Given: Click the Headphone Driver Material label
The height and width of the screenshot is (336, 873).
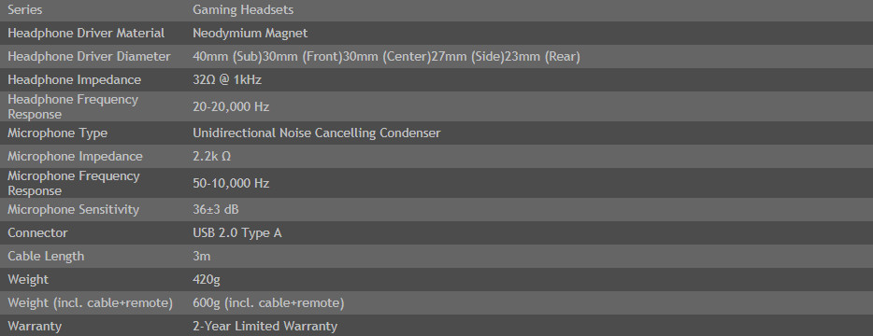Looking at the screenshot, I should pos(86,34).
